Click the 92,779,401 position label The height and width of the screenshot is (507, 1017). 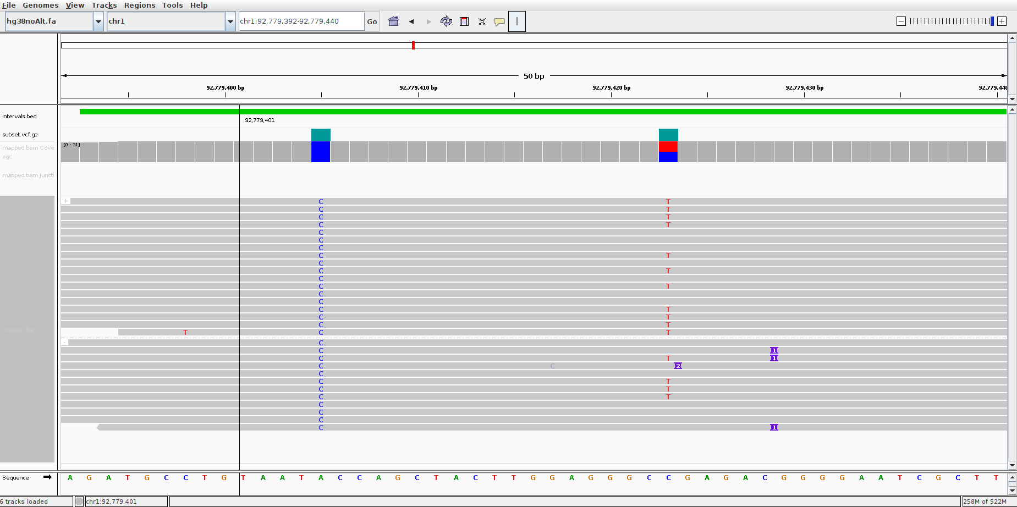click(x=260, y=120)
